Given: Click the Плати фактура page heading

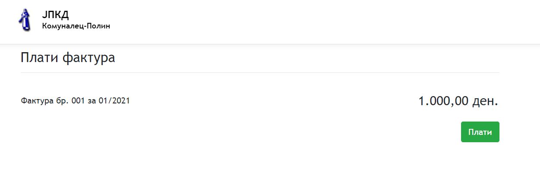Looking at the screenshot, I should (68, 57).
